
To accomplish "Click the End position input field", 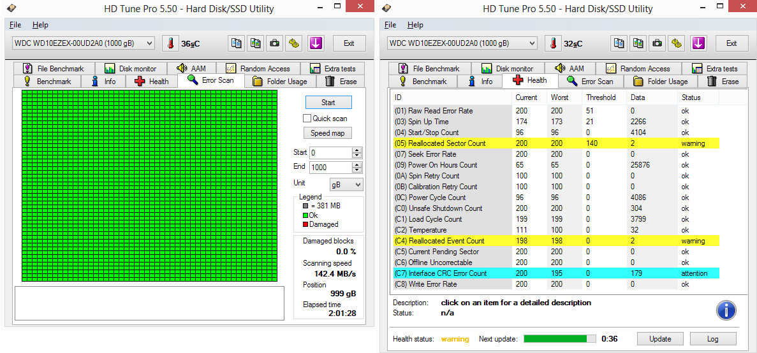I will pos(330,168).
